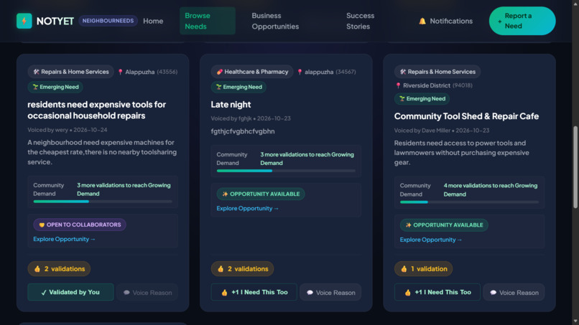This screenshot has width=579, height=325.
Task: Click the page vertical scrollbar thumb
Action: [x=575, y=167]
